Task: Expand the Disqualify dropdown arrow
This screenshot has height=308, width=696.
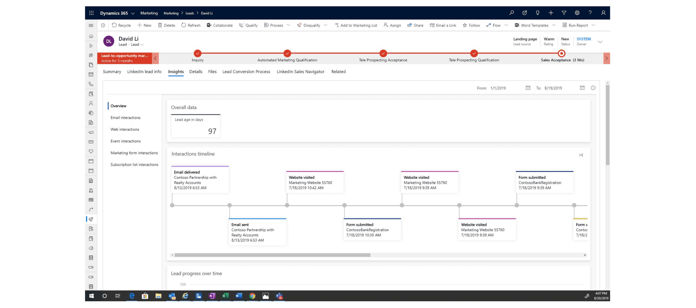Action: (x=326, y=25)
